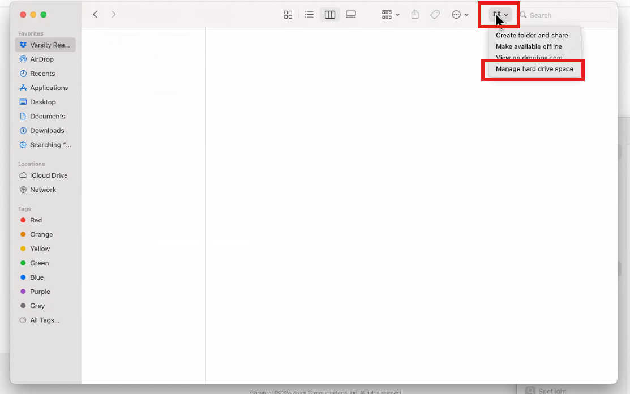Select Downloads in the sidebar

tap(47, 131)
